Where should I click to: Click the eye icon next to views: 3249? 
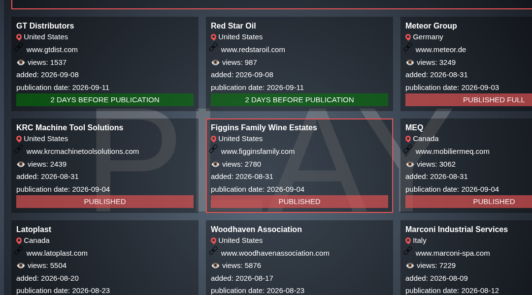pos(410,62)
